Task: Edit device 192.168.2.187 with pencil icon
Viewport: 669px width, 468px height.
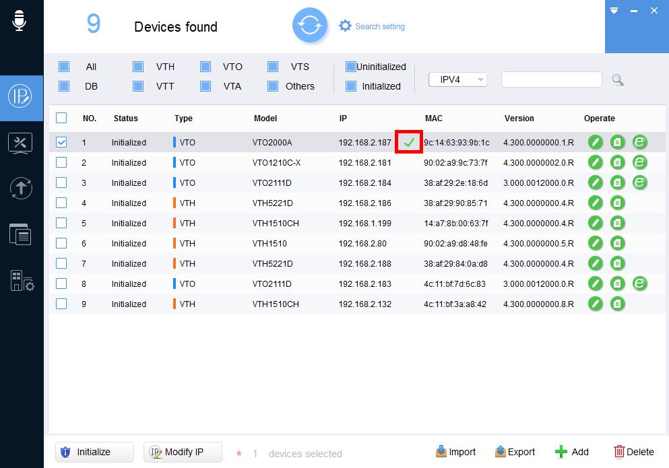Action: coord(596,142)
